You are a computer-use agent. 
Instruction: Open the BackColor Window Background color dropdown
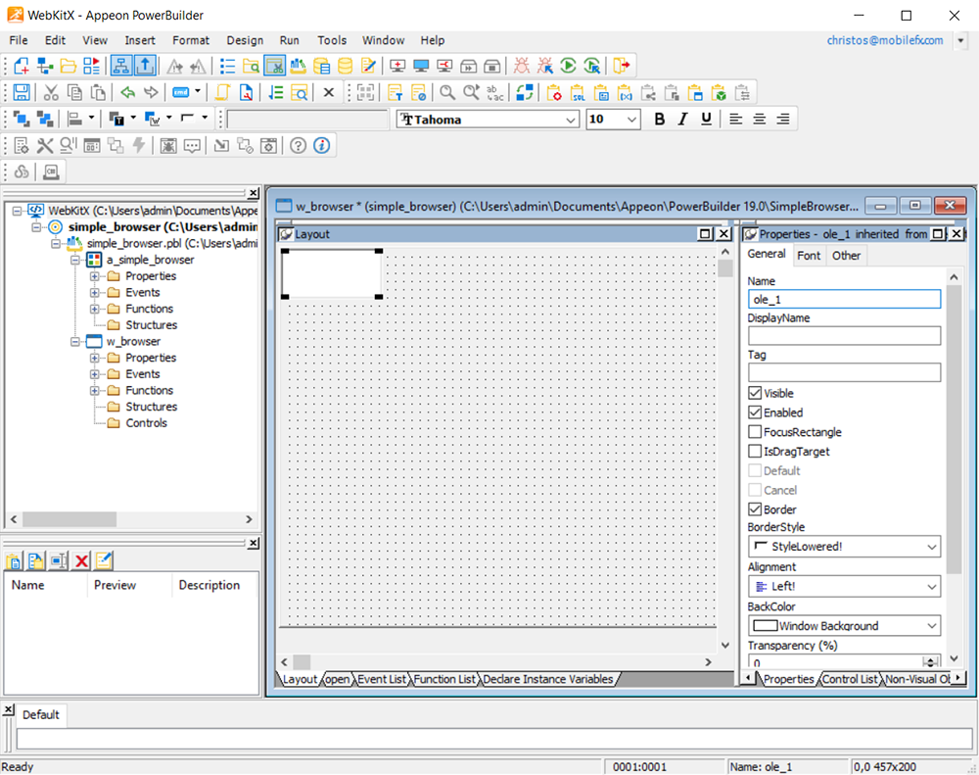[844, 626]
